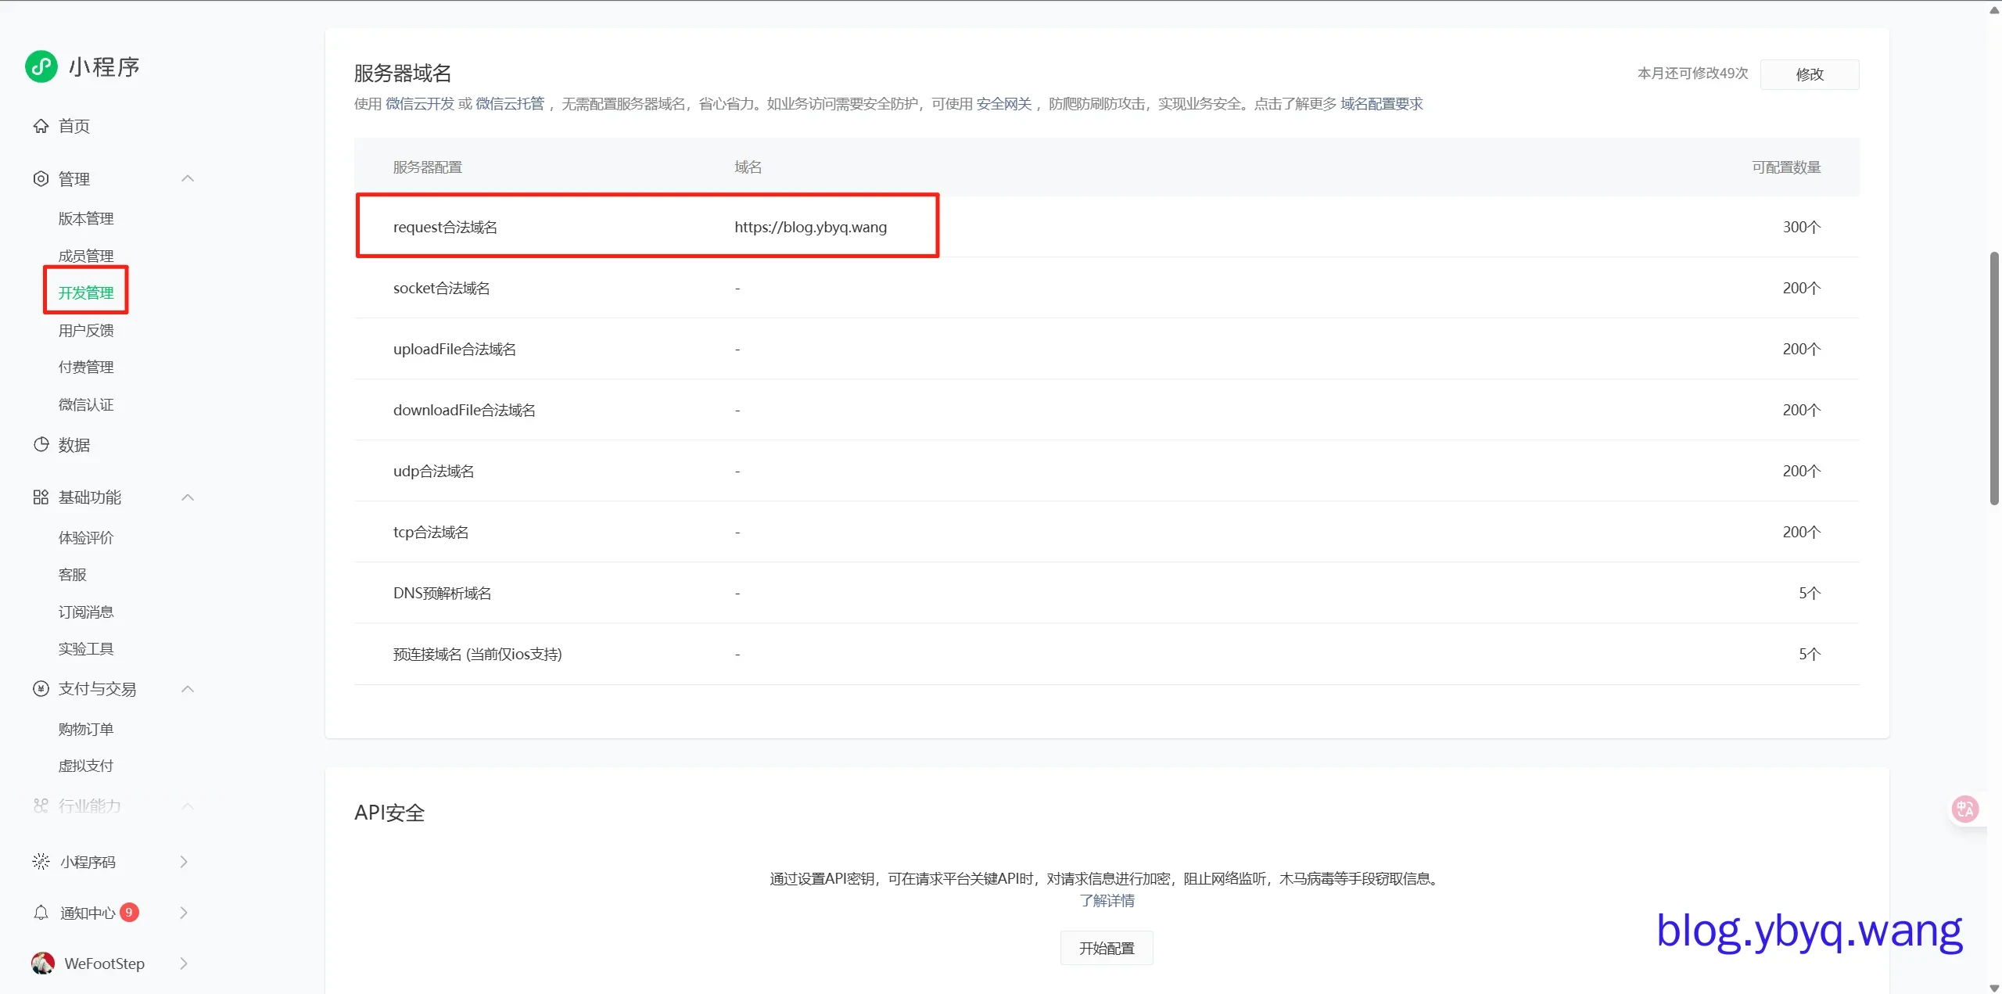
Task: Click the 开始配置 button under API安全
Action: [1107, 948]
